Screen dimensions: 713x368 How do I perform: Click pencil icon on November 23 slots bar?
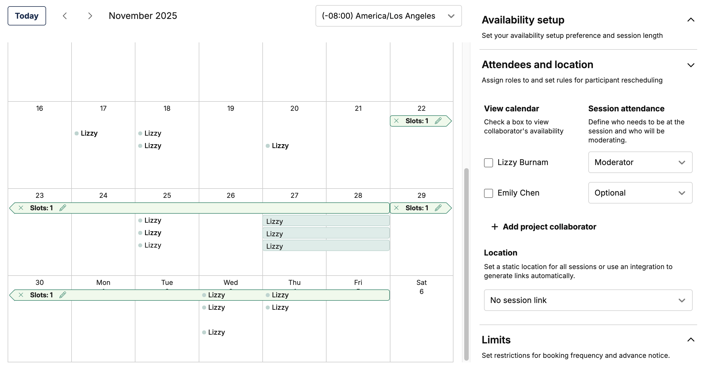click(x=63, y=208)
